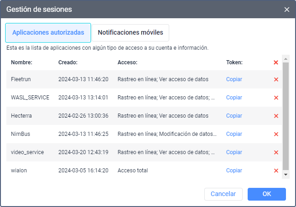Close the Gestión de sesiones dialog
296x207 pixels.
287,10
